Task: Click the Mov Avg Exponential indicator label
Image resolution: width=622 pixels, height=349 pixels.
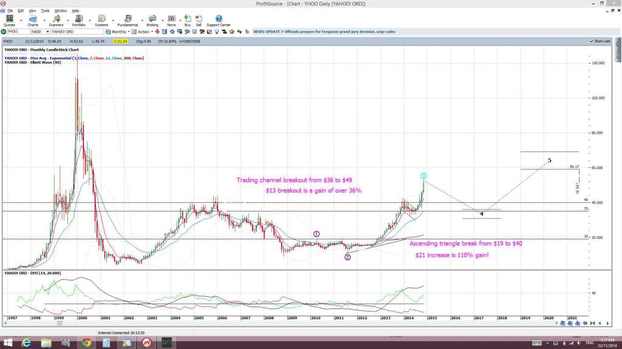Action: [x=73, y=58]
